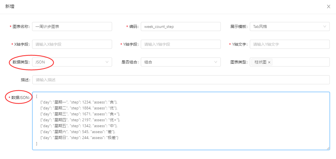Click the JSON textarea resize handle

(328, 148)
